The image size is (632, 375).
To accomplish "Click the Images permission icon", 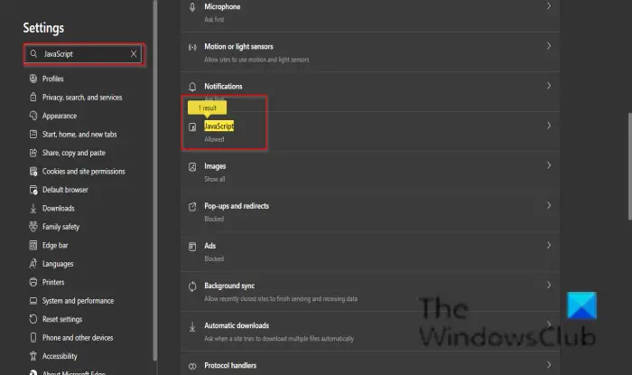I will (192, 167).
